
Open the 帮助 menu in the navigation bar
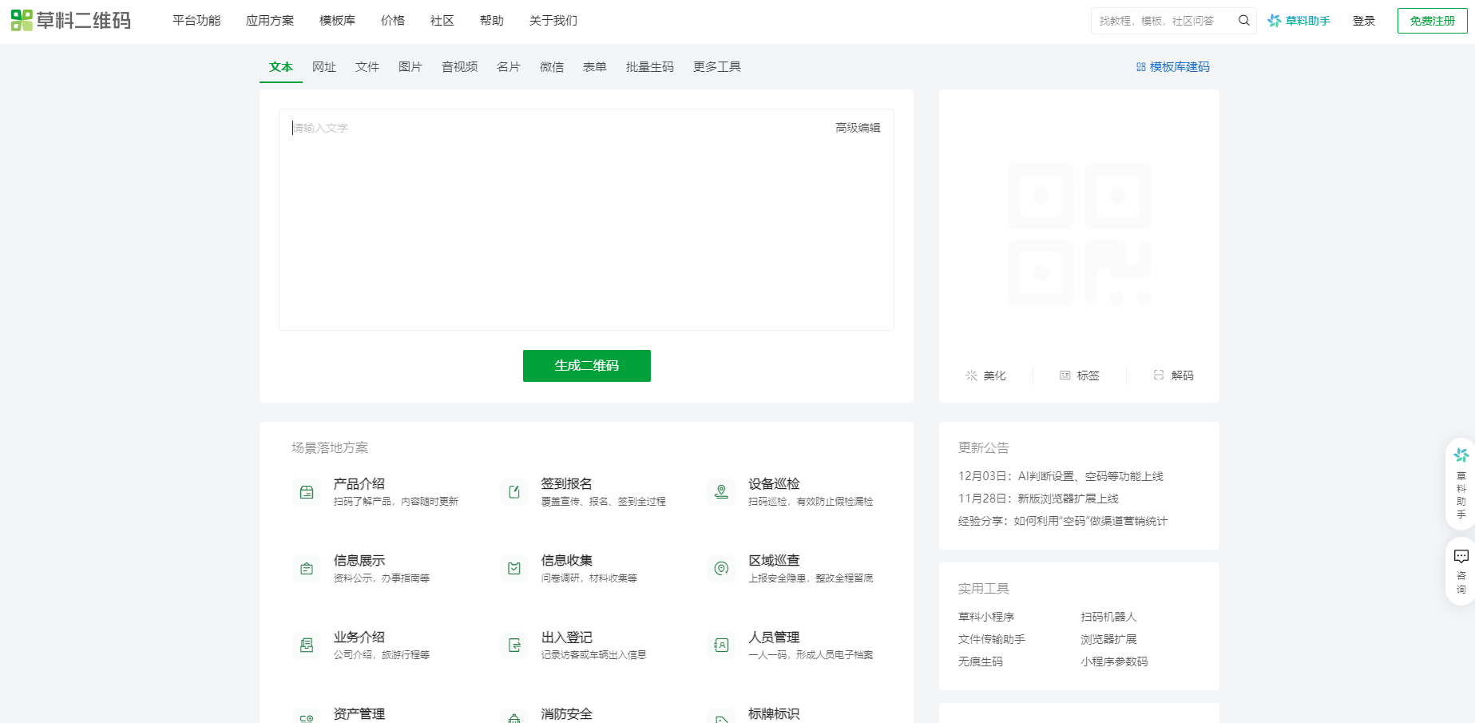491,21
